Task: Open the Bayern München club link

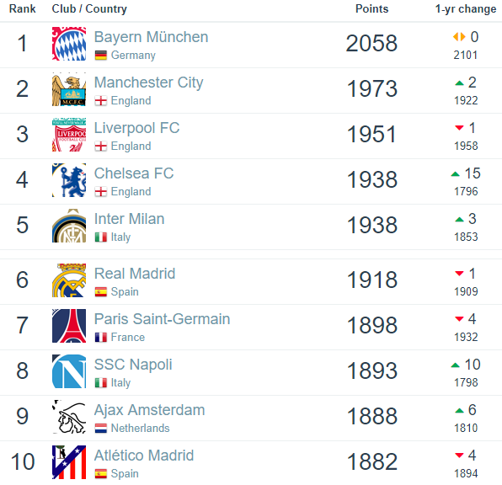Action: [151, 37]
